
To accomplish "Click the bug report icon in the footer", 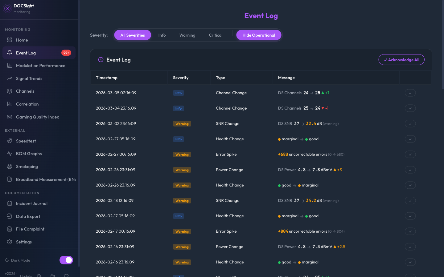I will (x=39, y=275).
